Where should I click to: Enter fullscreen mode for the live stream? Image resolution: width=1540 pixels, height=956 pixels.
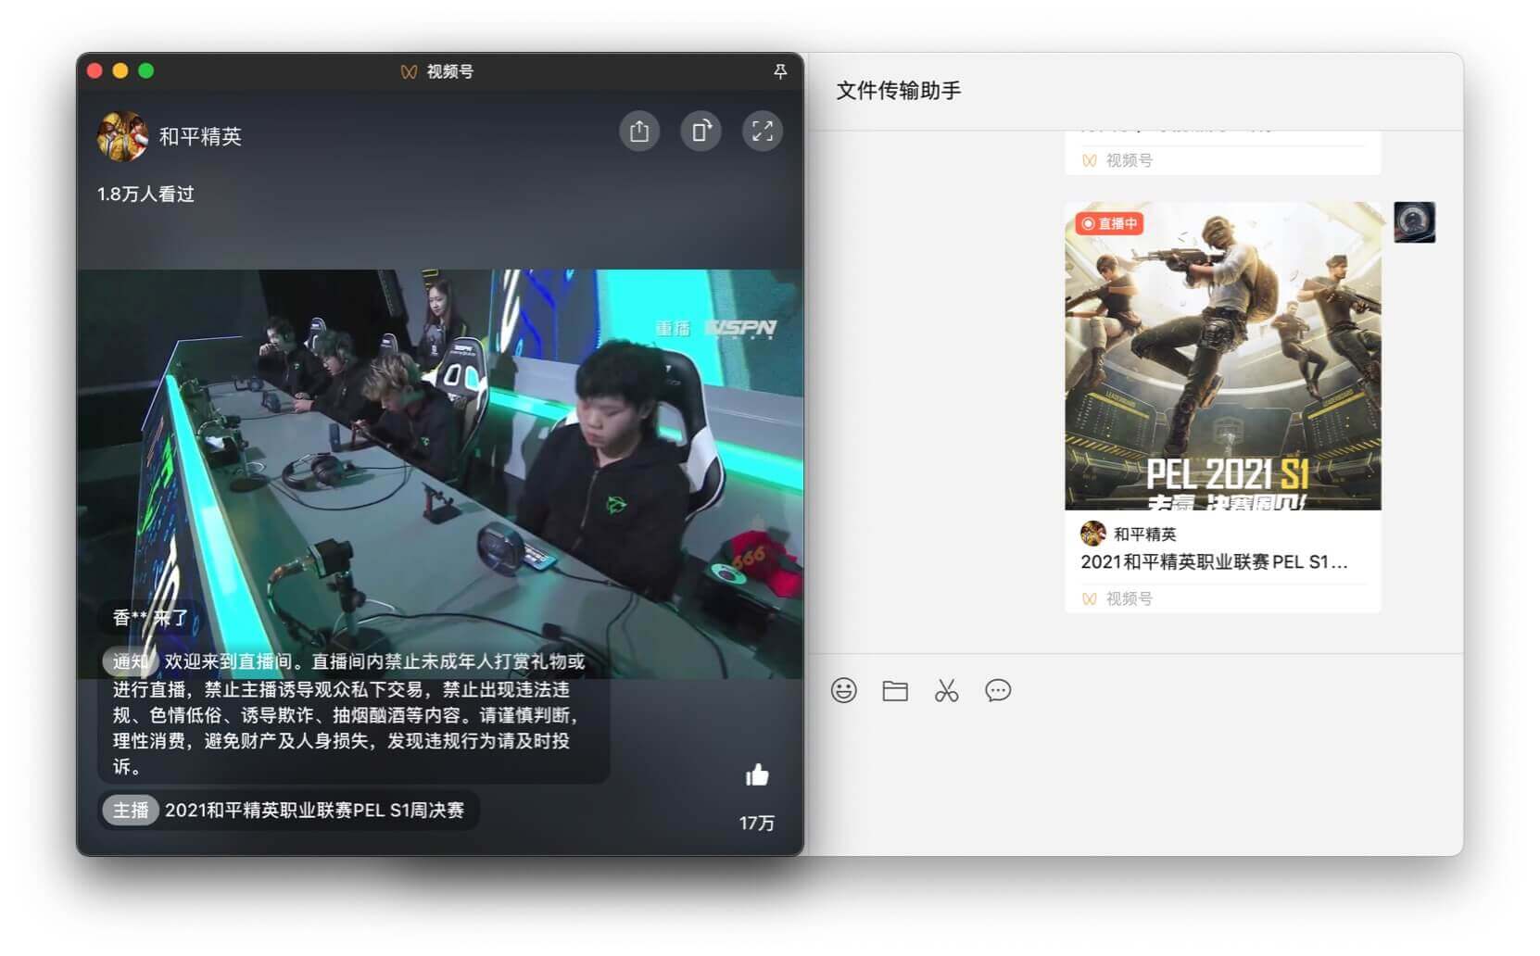pyautogui.click(x=762, y=132)
